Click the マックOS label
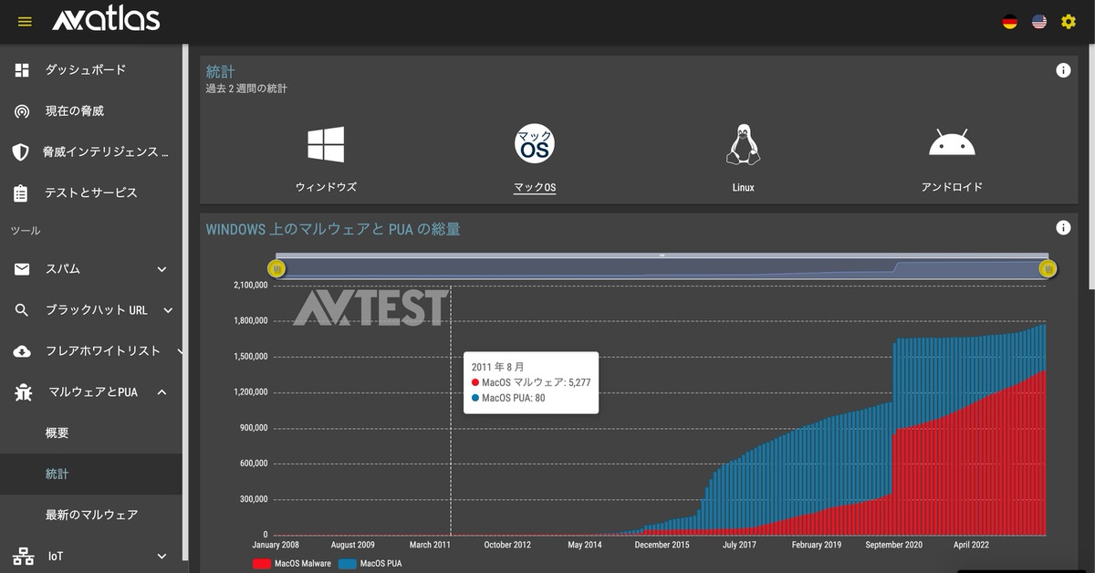The height and width of the screenshot is (573, 1095). pyautogui.click(x=535, y=187)
